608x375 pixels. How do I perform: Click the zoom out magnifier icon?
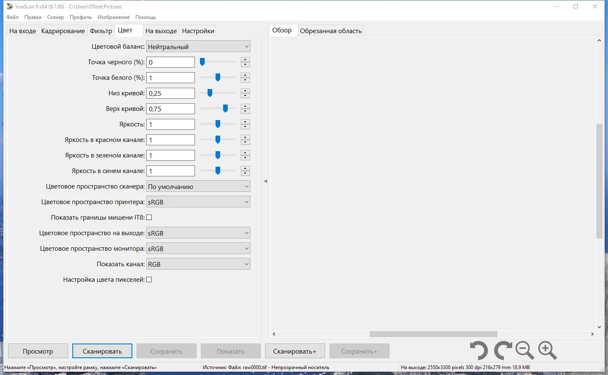(525, 351)
